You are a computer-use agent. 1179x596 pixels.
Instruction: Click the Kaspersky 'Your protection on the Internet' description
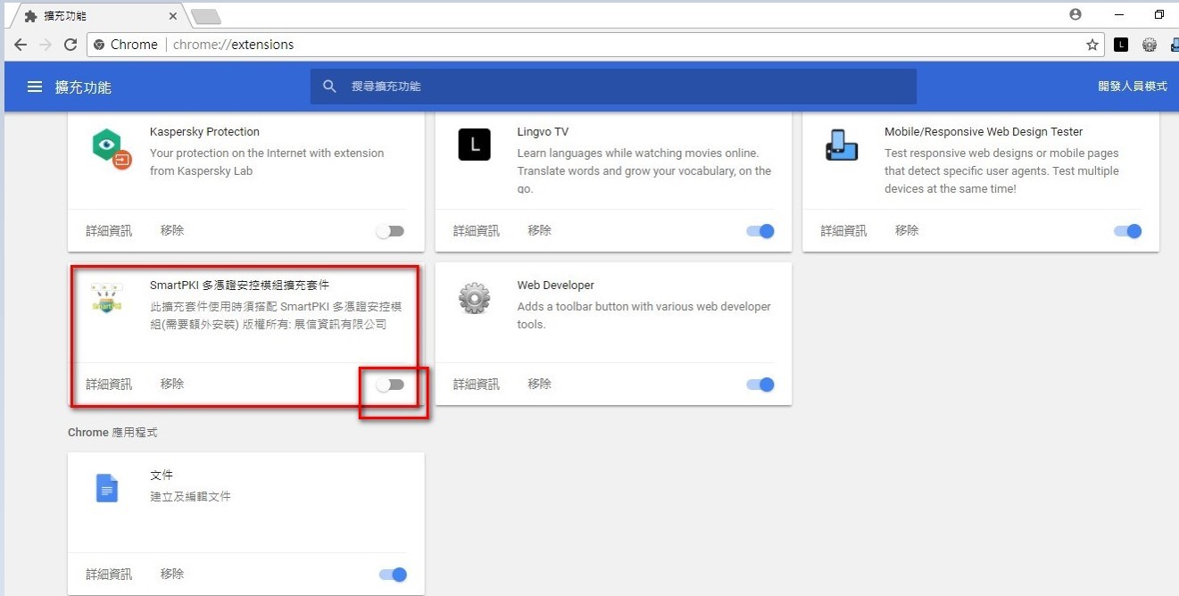[x=267, y=162]
